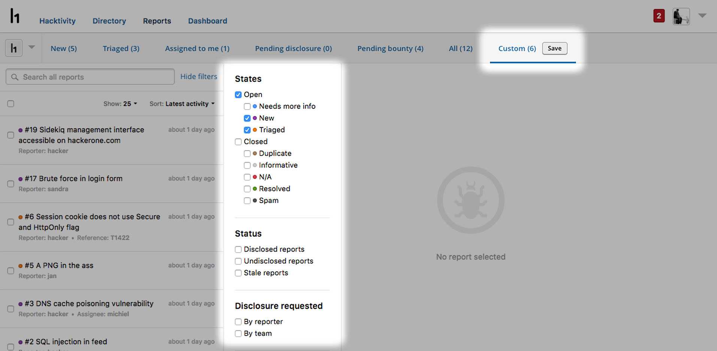This screenshot has height=351, width=717.
Task: Tick the select-all reports checkbox
Action: tap(11, 104)
